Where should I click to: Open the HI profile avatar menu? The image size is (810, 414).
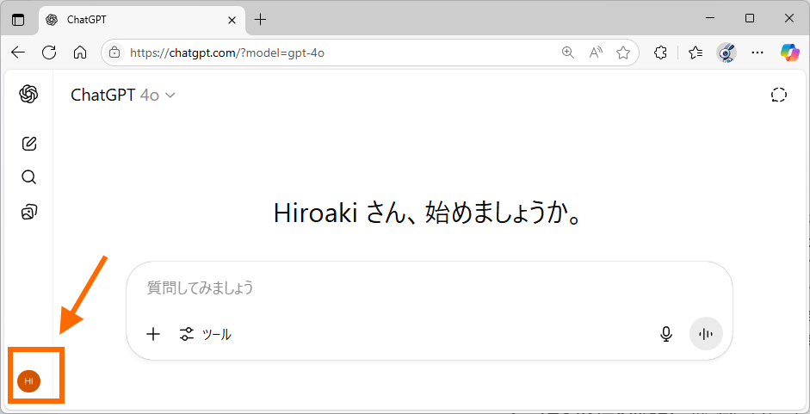tap(29, 381)
